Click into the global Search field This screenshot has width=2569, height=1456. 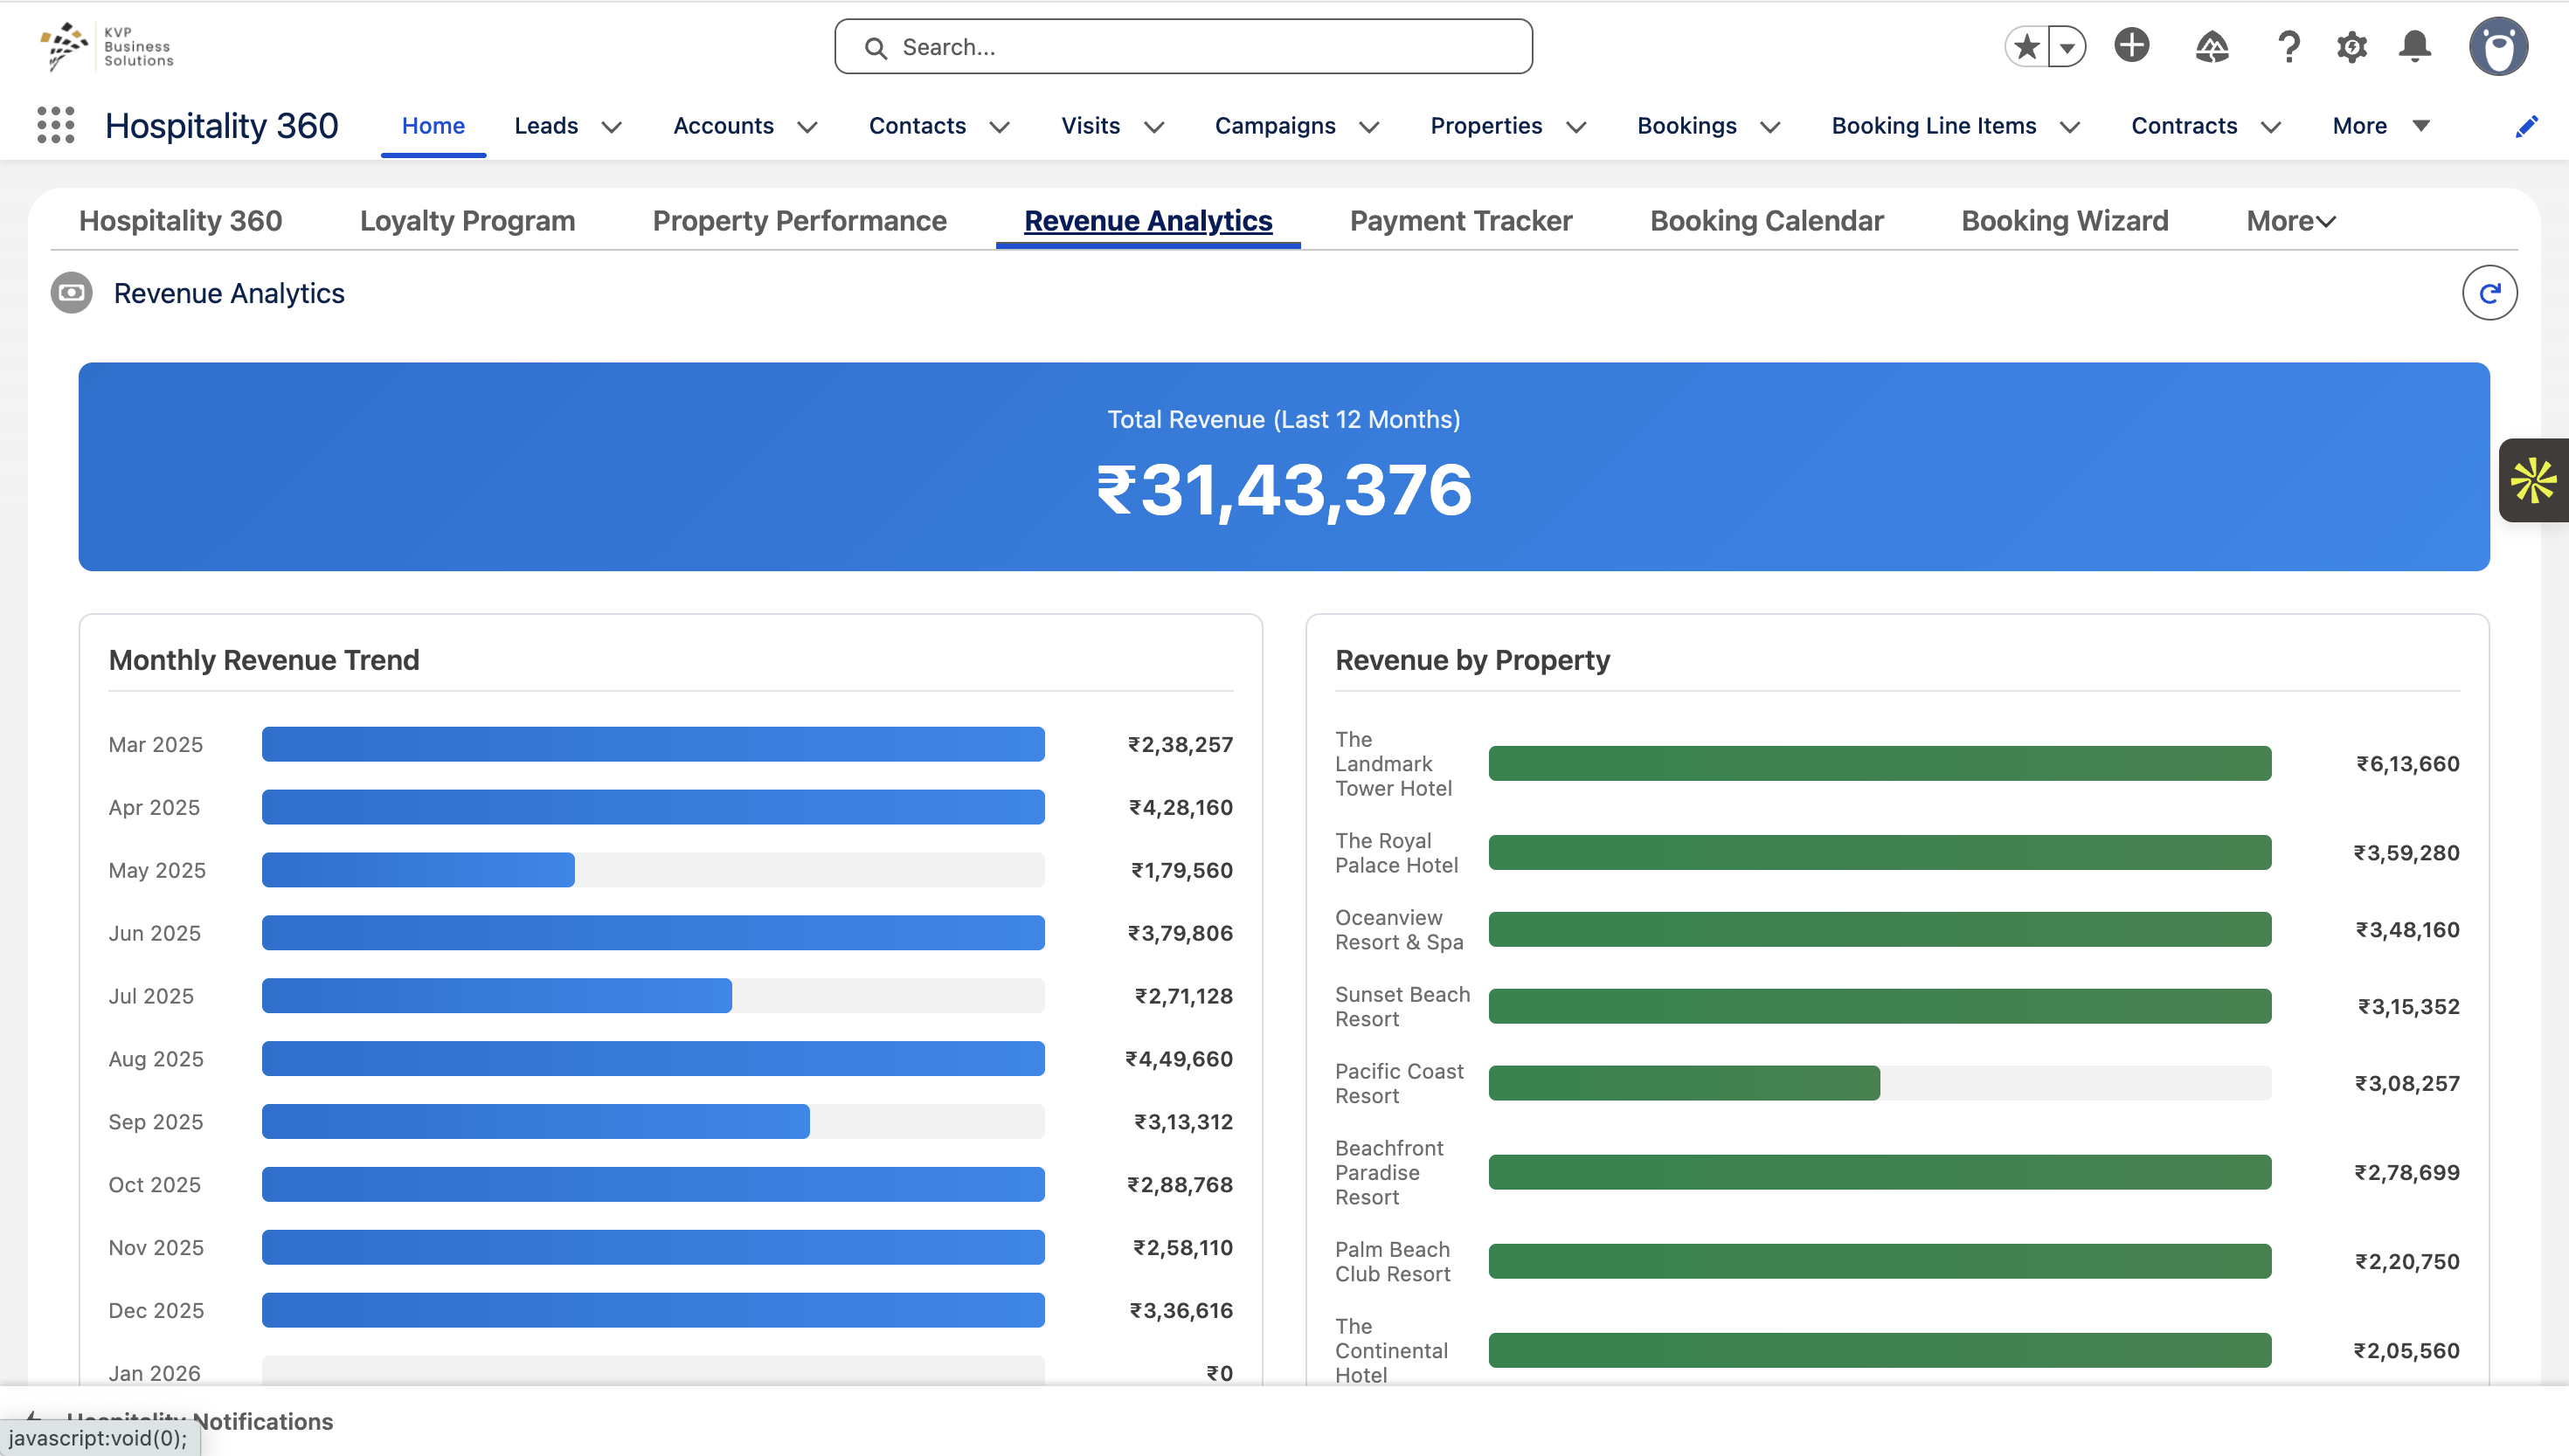1183,47
